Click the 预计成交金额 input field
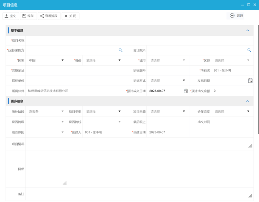The width and height of the screenshot is (259, 202). pos(232,91)
